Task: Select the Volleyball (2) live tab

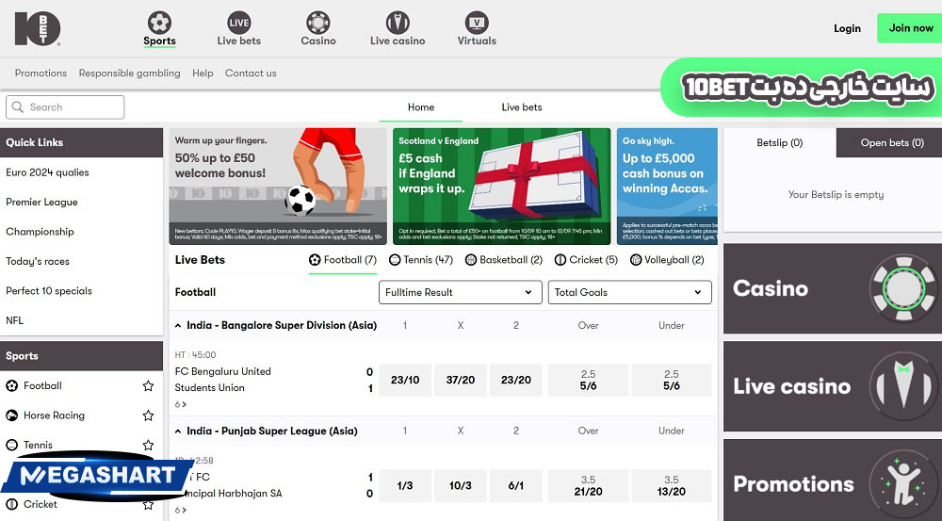Action: click(667, 260)
